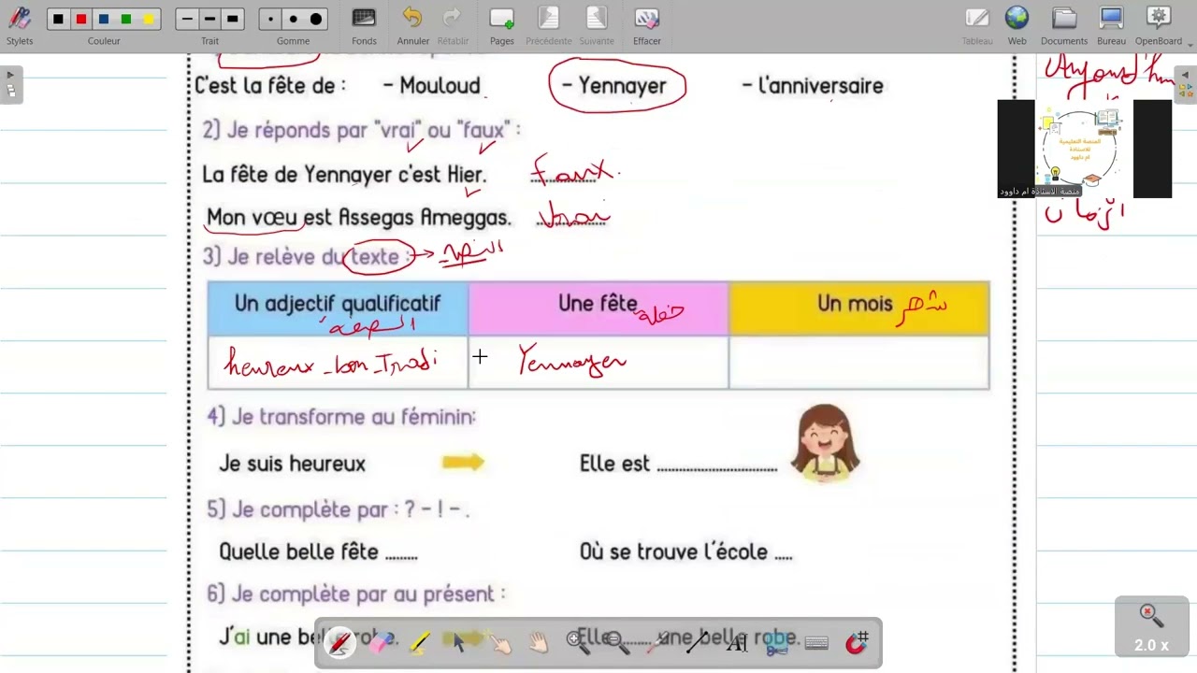
Task: Add a new page with Pages
Action: coord(502,25)
